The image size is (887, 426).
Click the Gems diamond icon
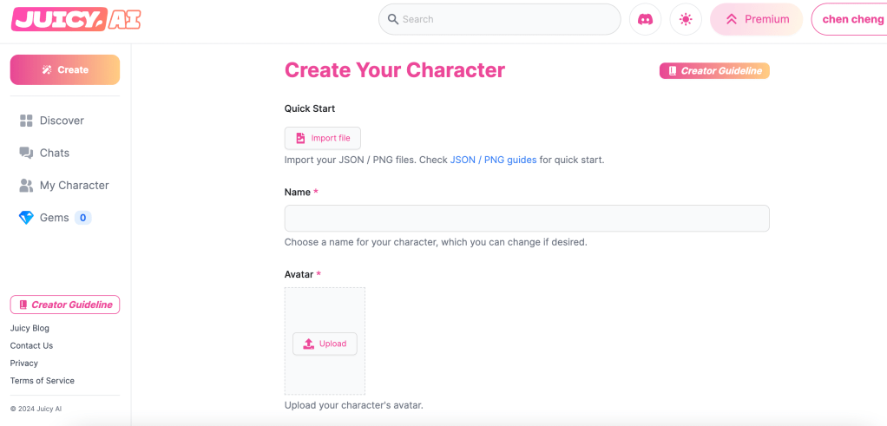pyautogui.click(x=26, y=218)
